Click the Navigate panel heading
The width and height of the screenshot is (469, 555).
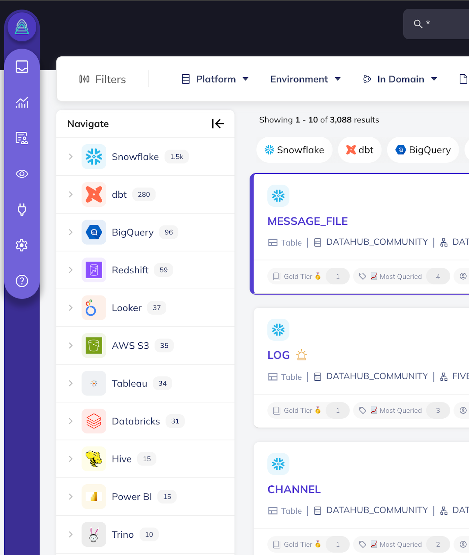click(88, 124)
